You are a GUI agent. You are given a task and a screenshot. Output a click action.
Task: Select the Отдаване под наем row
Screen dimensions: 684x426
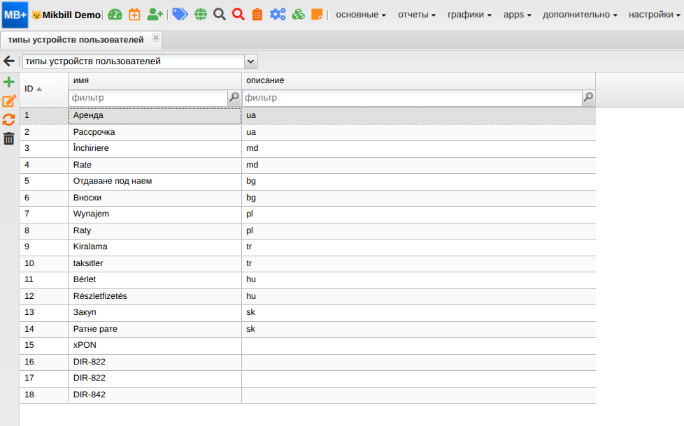click(308, 181)
